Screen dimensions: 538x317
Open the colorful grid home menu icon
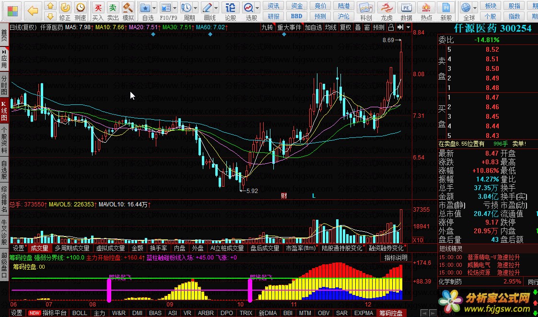coord(12,11)
